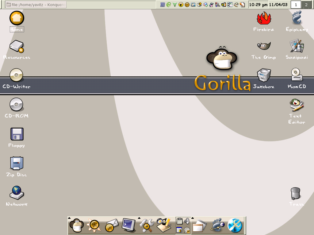This screenshot has height=235, width=314.
Task: Click the photo frame tray icon
Action: (193, 5)
